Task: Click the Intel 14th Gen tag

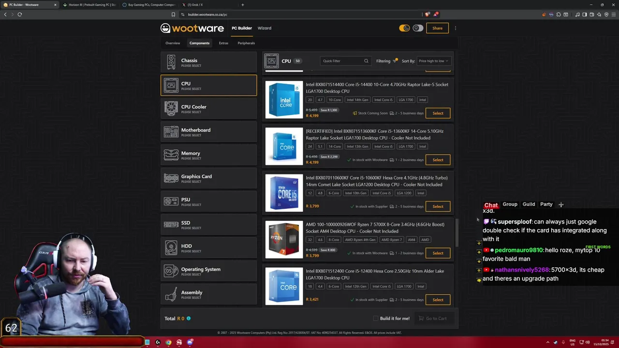Action: tap(357, 100)
